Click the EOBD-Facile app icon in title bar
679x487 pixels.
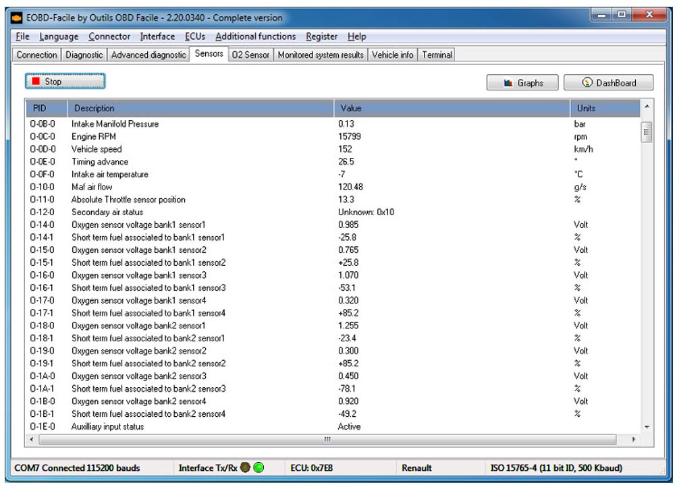point(16,18)
